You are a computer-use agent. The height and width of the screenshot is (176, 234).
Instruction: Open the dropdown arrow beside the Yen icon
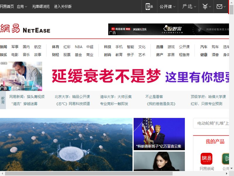(210, 6)
